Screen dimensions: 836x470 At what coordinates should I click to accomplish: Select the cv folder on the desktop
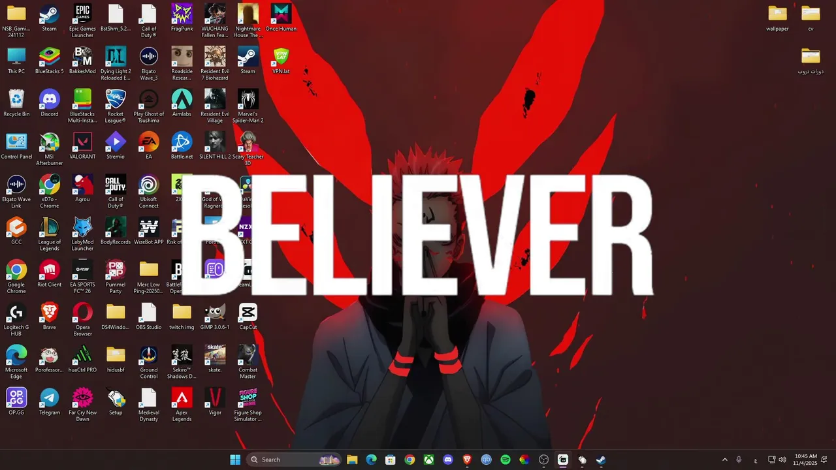pyautogui.click(x=811, y=18)
